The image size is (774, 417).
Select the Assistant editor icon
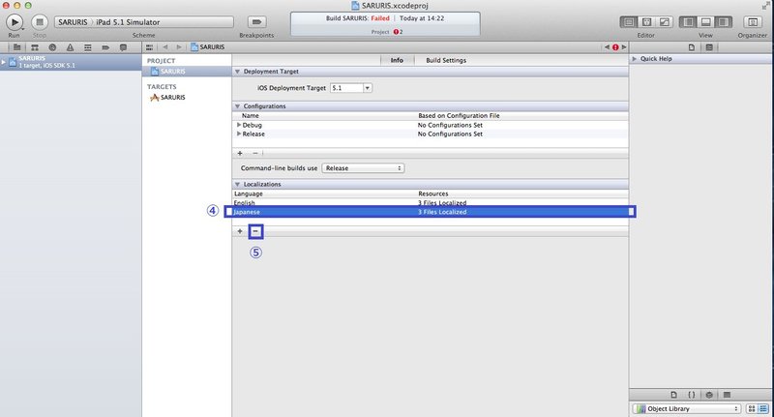click(x=646, y=22)
